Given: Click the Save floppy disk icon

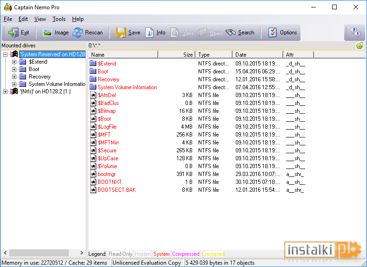Looking at the screenshot, I should click(121, 33).
